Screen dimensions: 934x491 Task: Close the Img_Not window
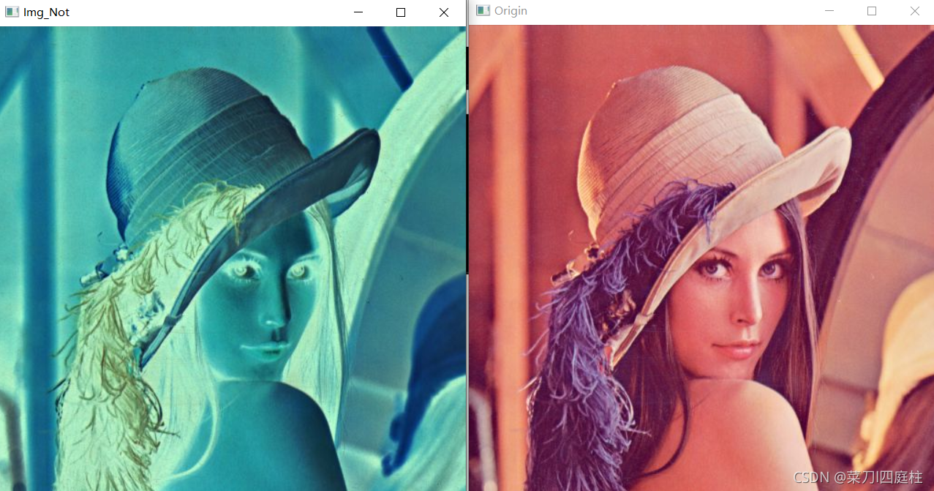(x=444, y=12)
